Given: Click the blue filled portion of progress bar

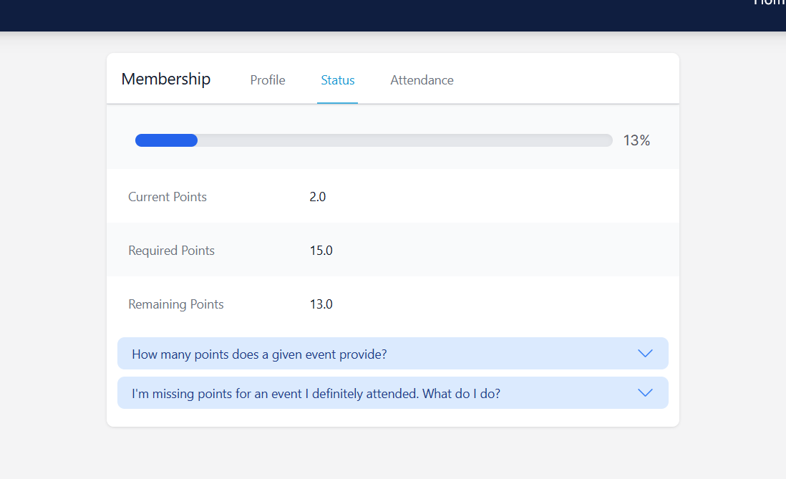Looking at the screenshot, I should click(x=166, y=140).
